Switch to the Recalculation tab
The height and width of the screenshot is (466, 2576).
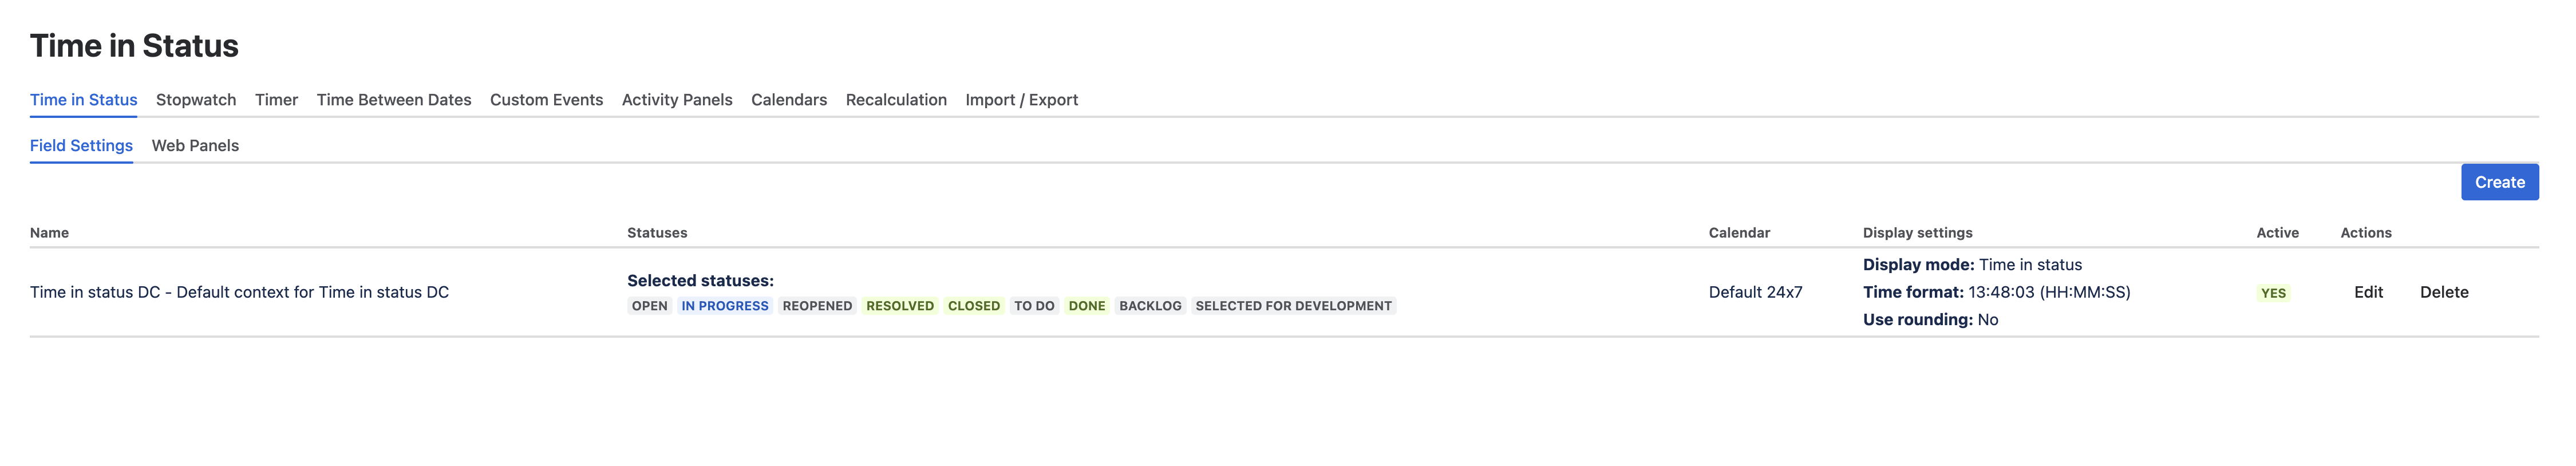coord(896,100)
